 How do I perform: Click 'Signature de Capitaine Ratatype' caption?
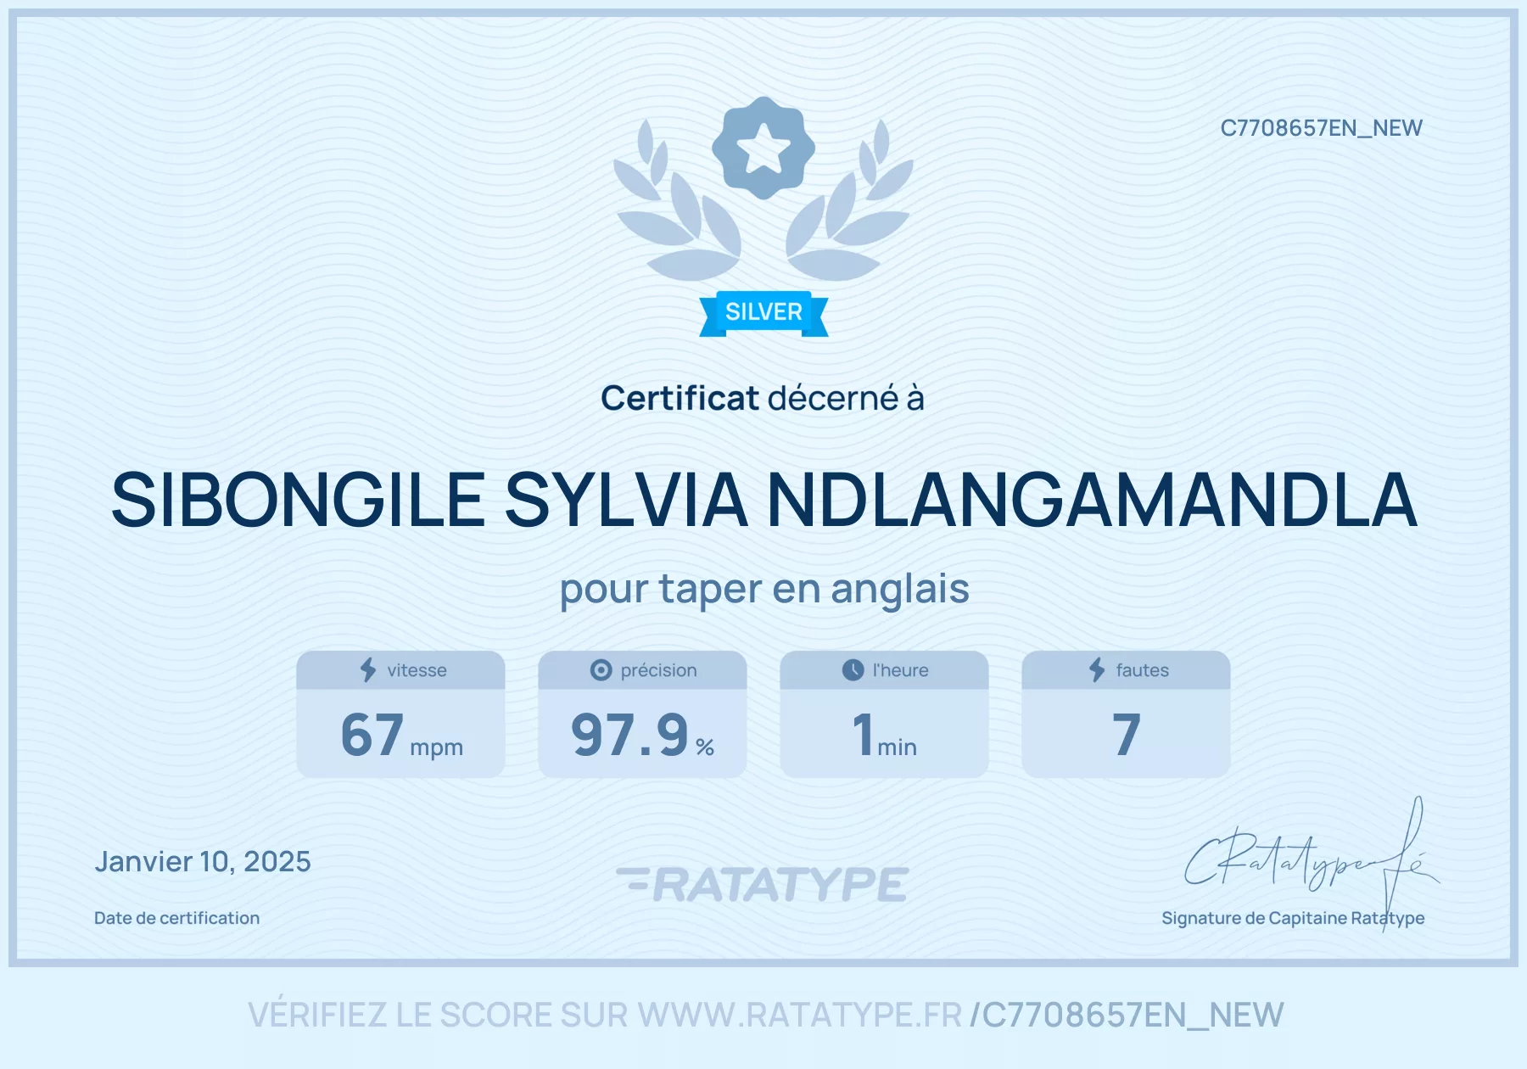click(x=1293, y=919)
